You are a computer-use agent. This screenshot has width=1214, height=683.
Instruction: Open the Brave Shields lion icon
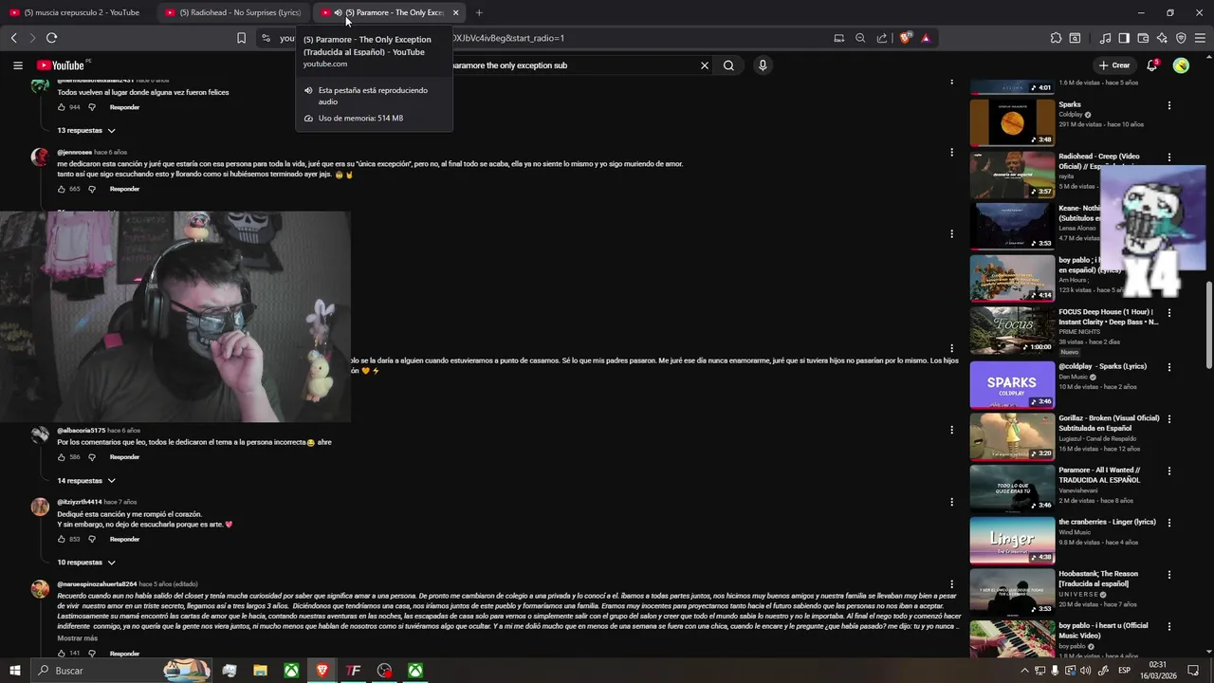905,38
